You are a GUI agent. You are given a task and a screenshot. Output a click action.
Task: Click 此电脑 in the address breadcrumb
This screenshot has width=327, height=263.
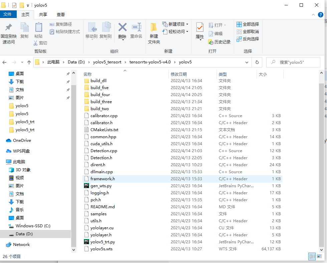[53, 62]
